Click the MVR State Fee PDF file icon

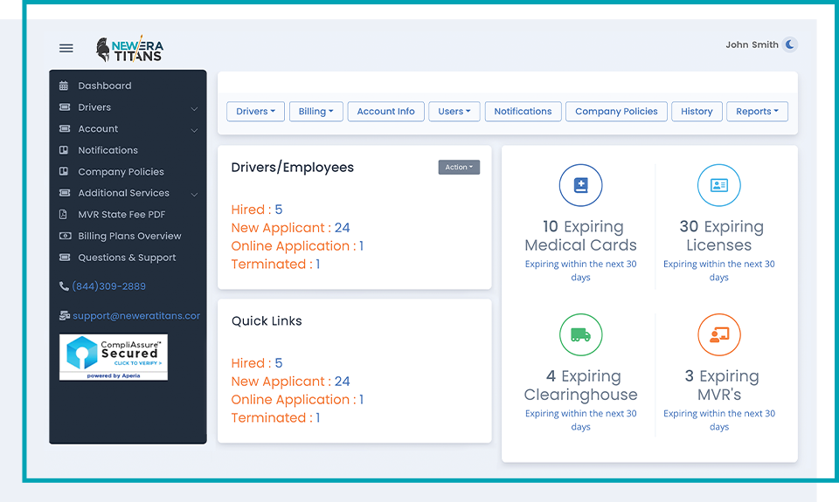63,215
